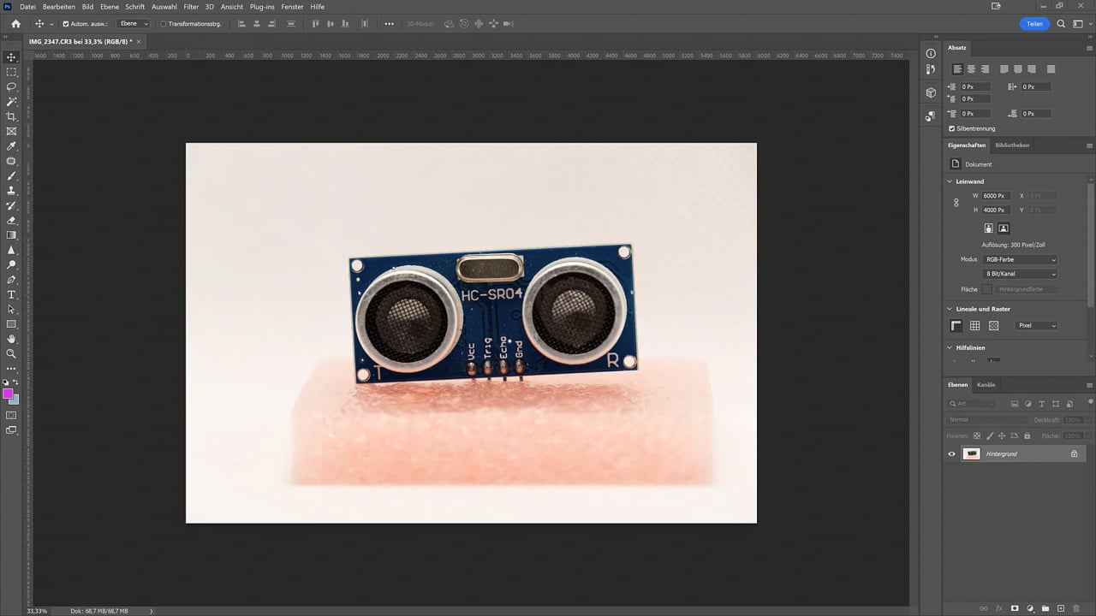Open the Pixel units dropdown
Image resolution: width=1096 pixels, height=616 pixels.
tap(1036, 326)
